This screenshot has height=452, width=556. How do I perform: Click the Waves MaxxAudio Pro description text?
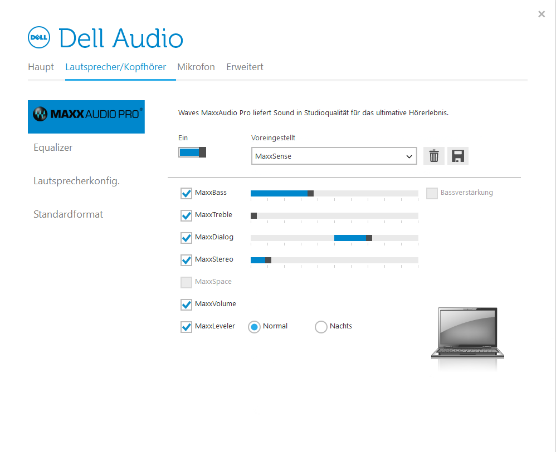[x=314, y=113]
